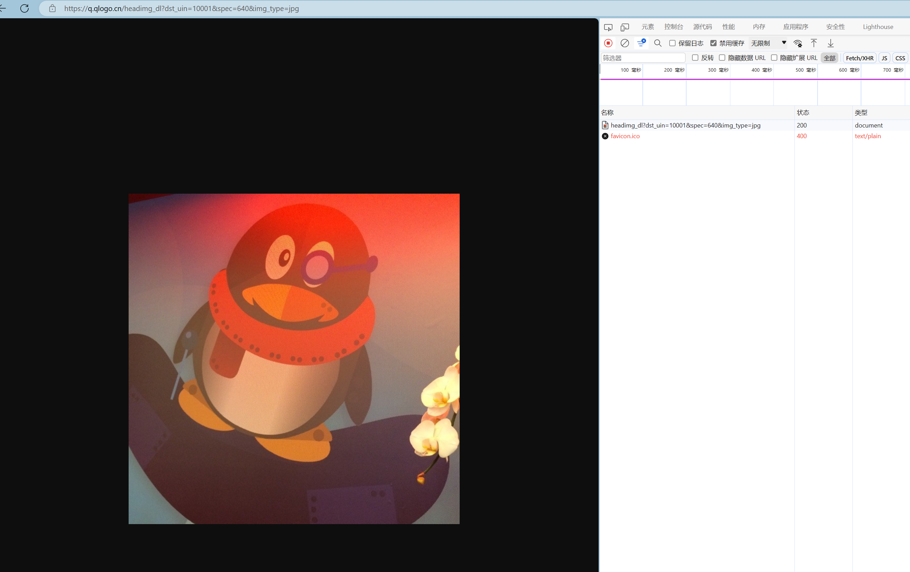Filter requests by JS
The image size is (910, 572).
click(884, 58)
